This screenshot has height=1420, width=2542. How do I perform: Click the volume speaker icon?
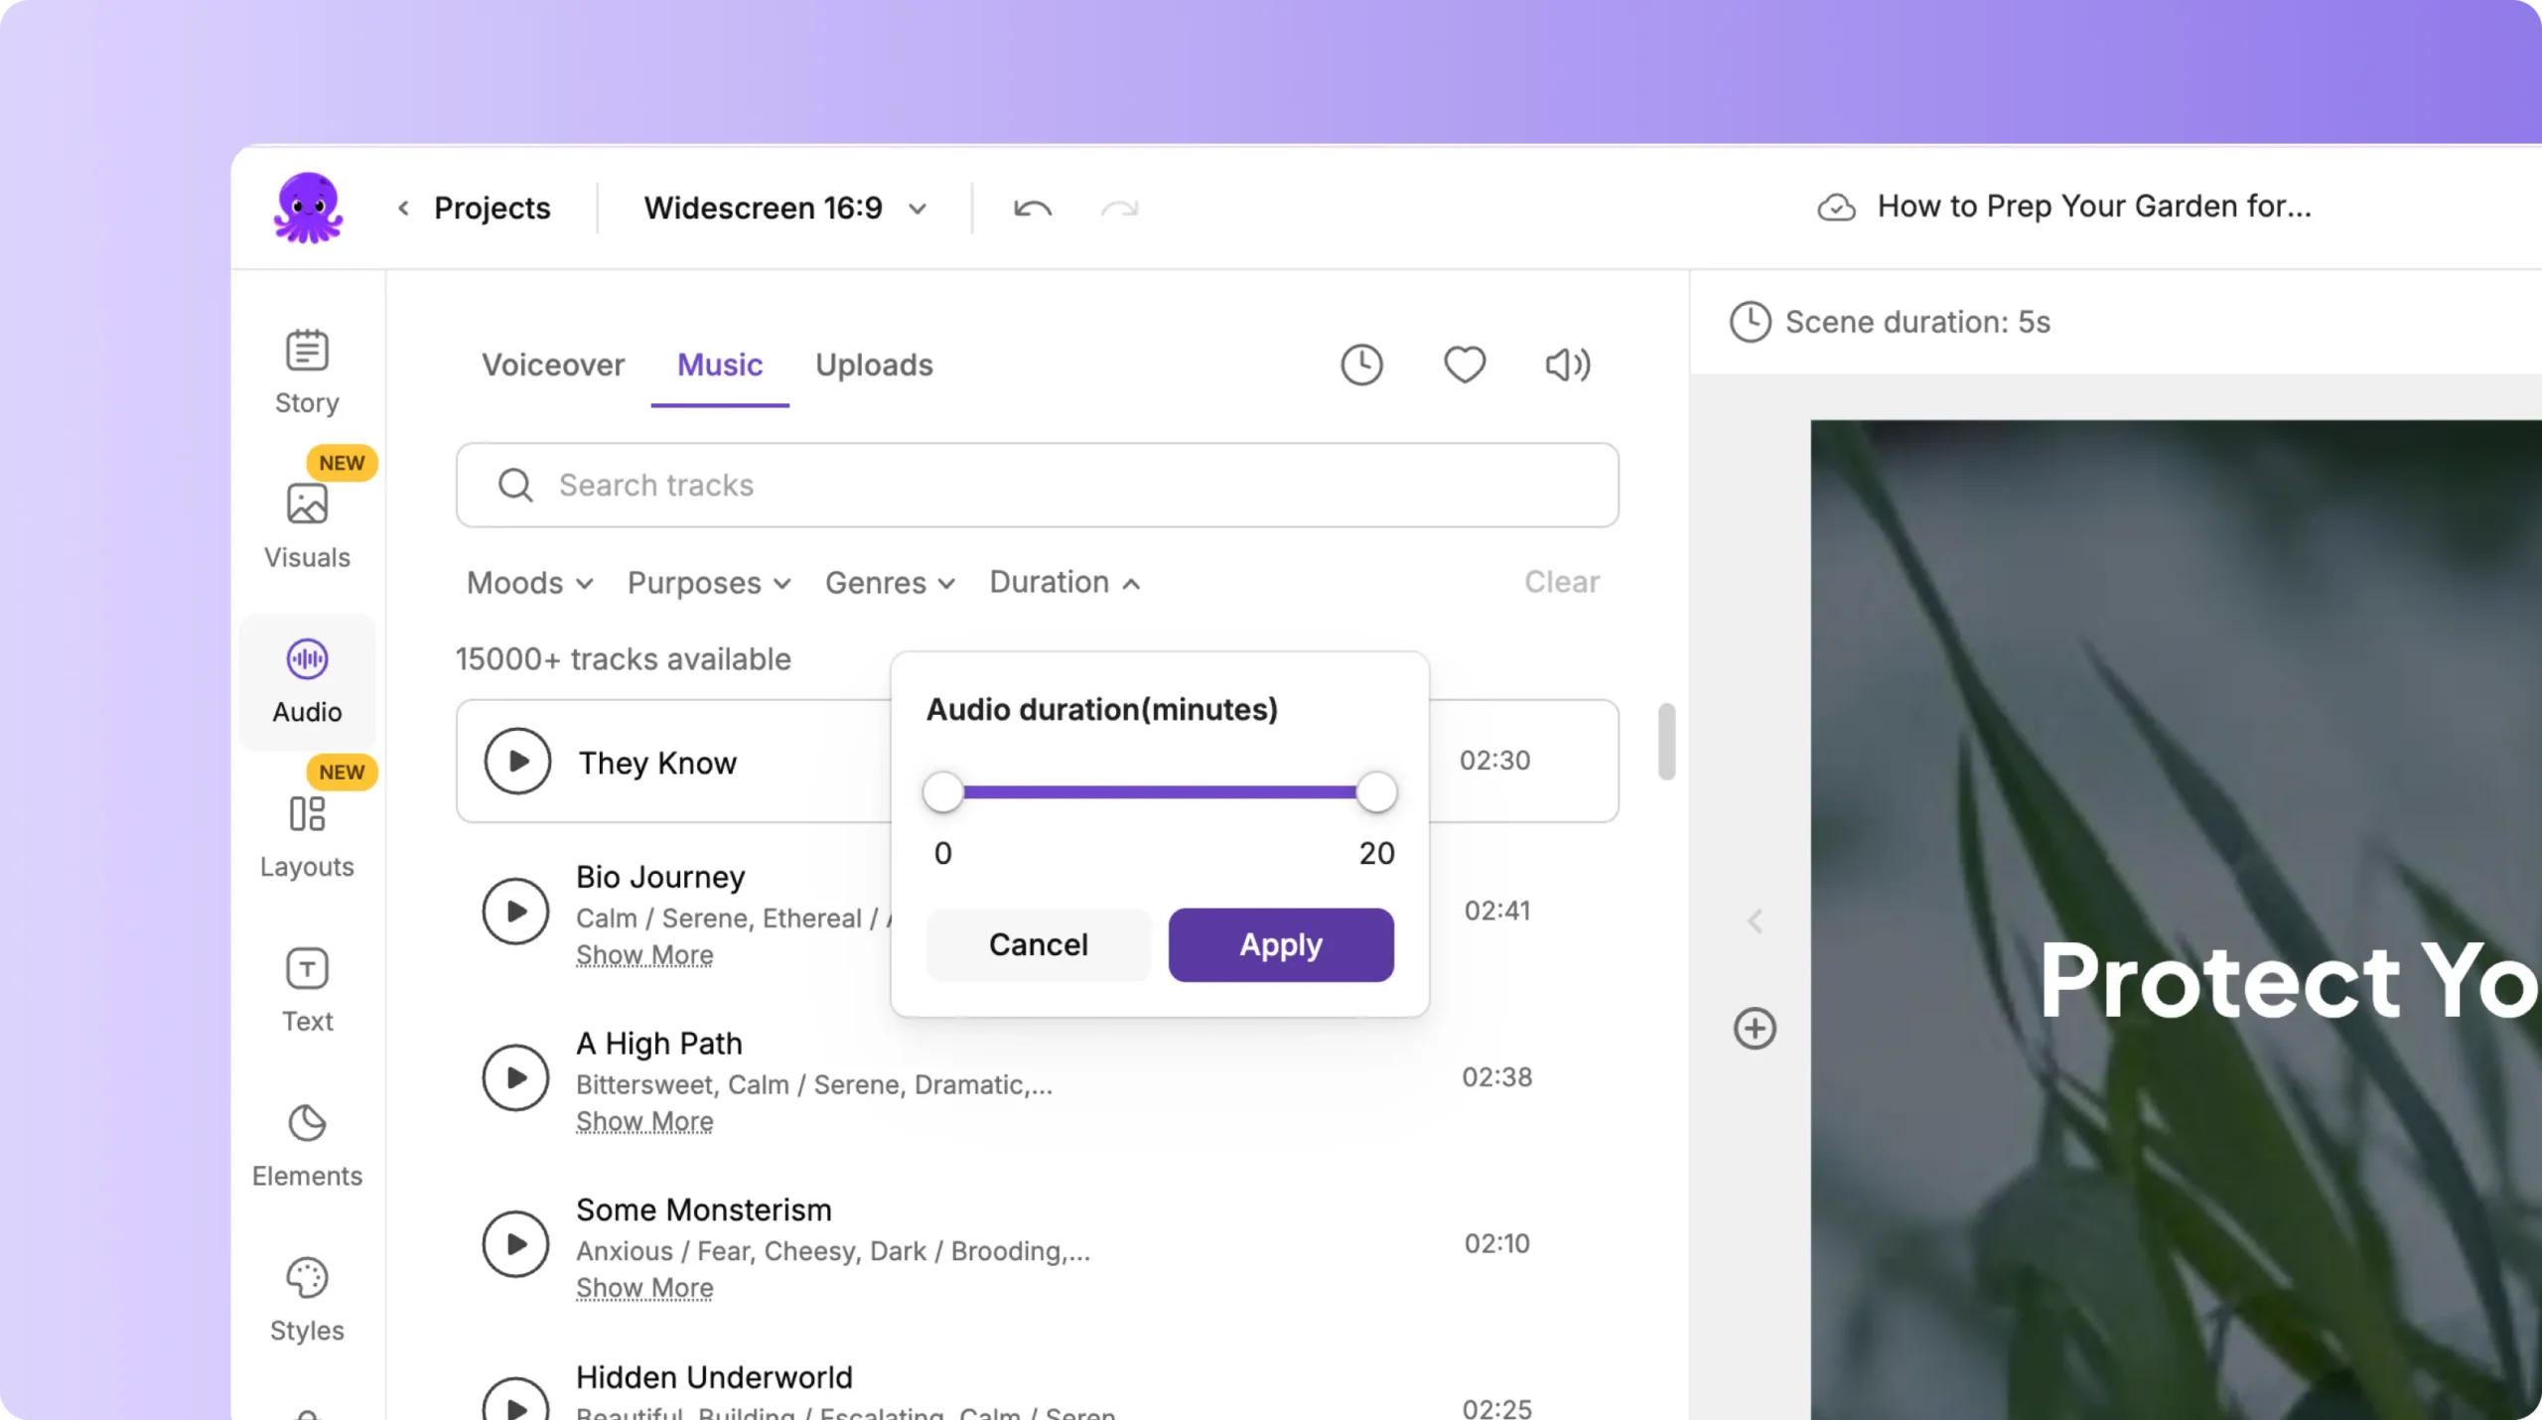tap(1567, 364)
